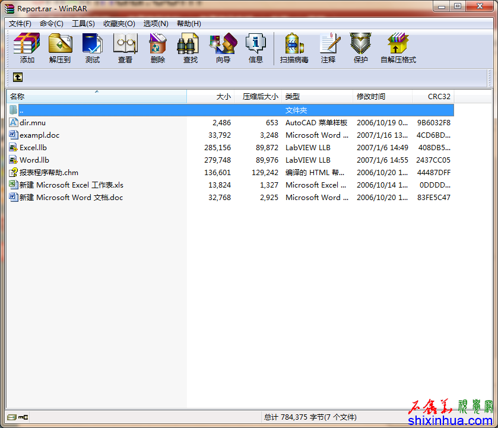Click the 新建 Microsoft Word 文档.doc icon
Screen dimensions: 498x428
pyautogui.click(x=13, y=197)
